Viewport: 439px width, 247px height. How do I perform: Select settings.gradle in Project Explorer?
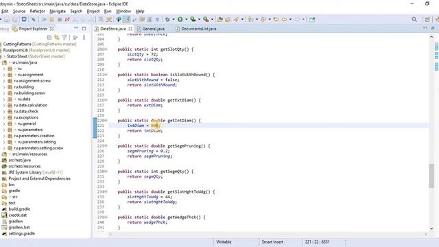(21, 233)
